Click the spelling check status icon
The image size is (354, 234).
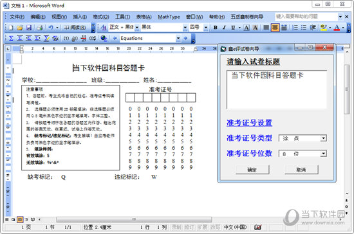pos(257,227)
